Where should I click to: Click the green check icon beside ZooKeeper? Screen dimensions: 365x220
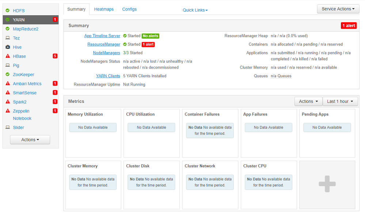click(x=8, y=75)
